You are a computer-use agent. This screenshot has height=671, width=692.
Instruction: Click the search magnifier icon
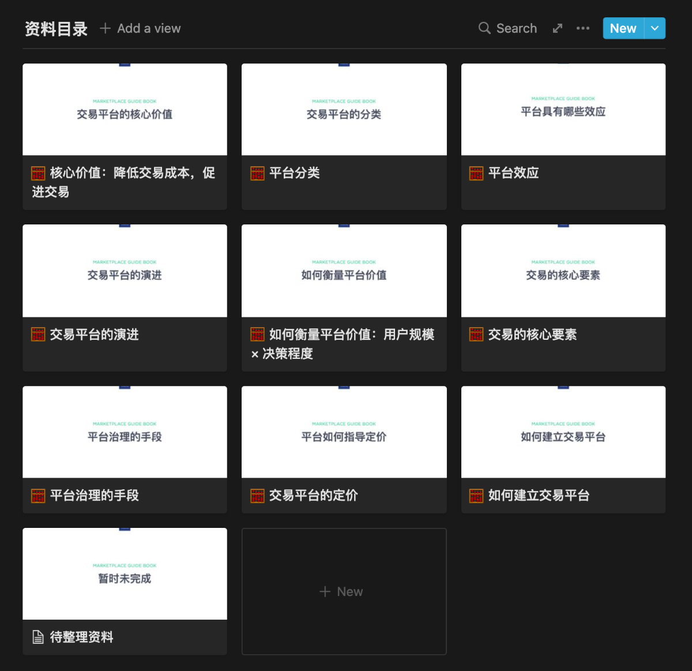(484, 28)
